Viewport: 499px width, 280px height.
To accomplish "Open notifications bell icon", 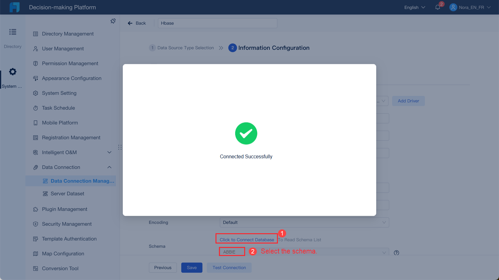I will coord(438,7).
